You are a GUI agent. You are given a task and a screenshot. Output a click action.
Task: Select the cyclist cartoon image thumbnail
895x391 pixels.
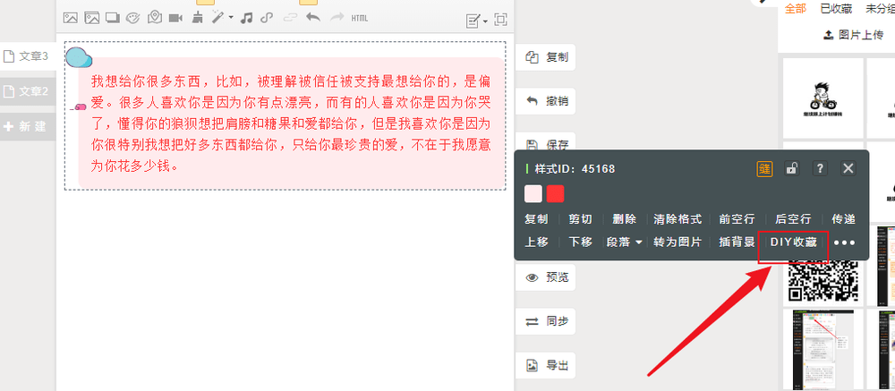823,98
